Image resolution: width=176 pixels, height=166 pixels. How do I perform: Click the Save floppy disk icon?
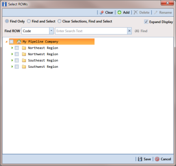(x=140, y=159)
